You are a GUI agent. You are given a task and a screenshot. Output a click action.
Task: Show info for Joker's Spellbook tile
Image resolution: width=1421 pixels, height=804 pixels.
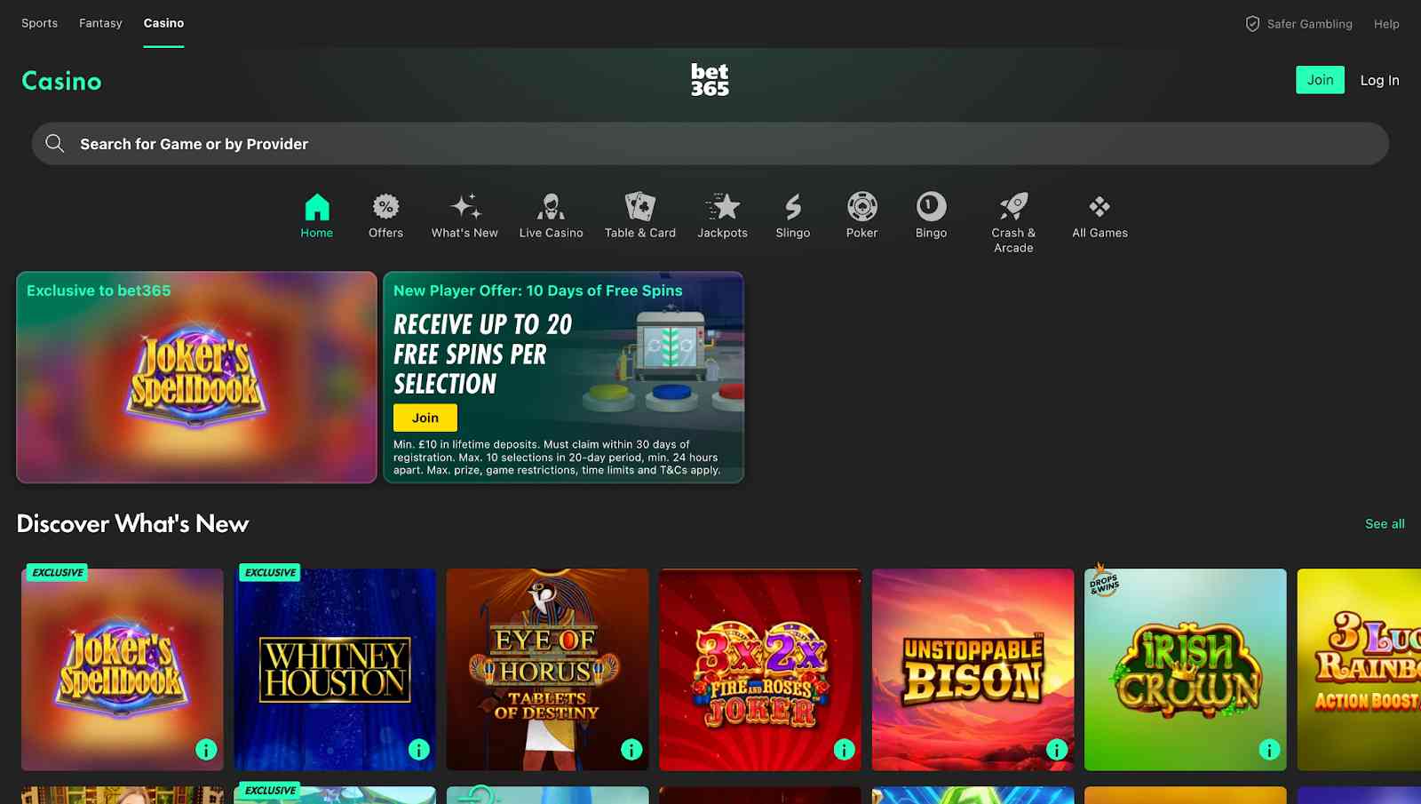point(206,750)
